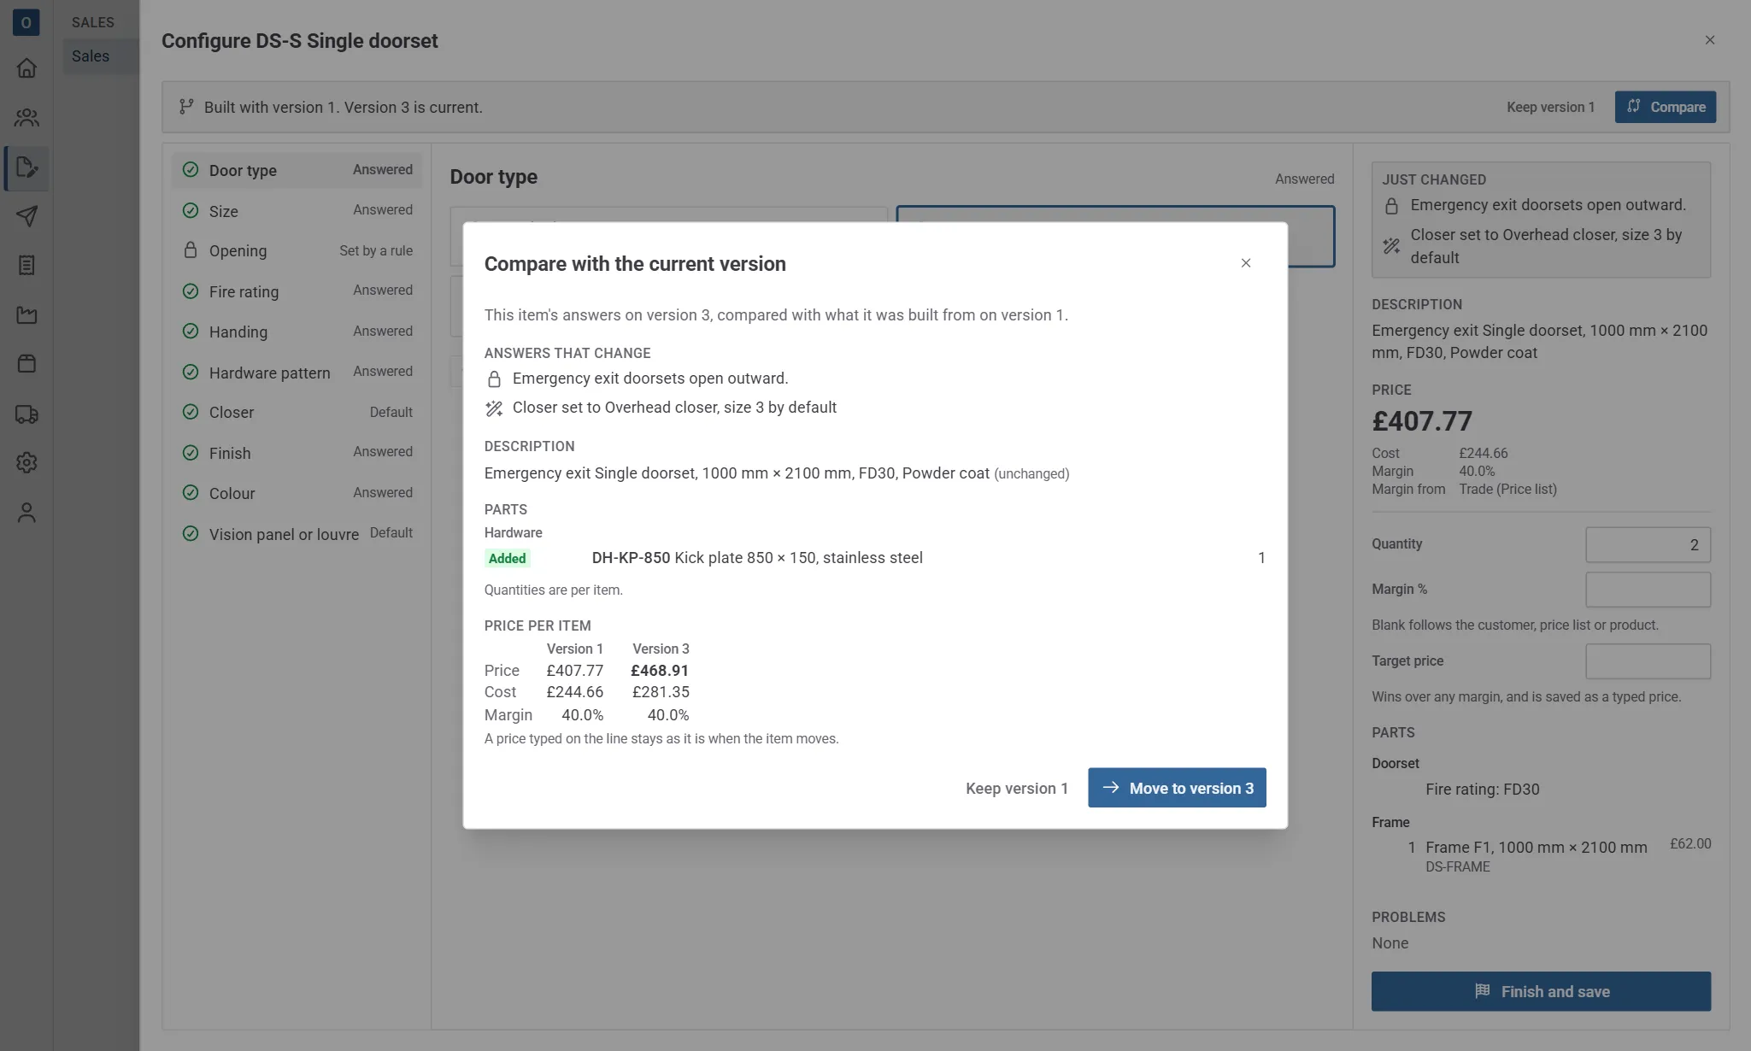Click the Target price input field
The width and height of the screenshot is (1751, 1051).
click(1648, 661)
